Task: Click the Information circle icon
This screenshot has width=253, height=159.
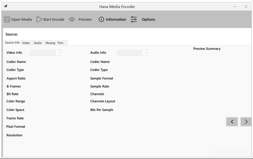Action: [101, 20]
